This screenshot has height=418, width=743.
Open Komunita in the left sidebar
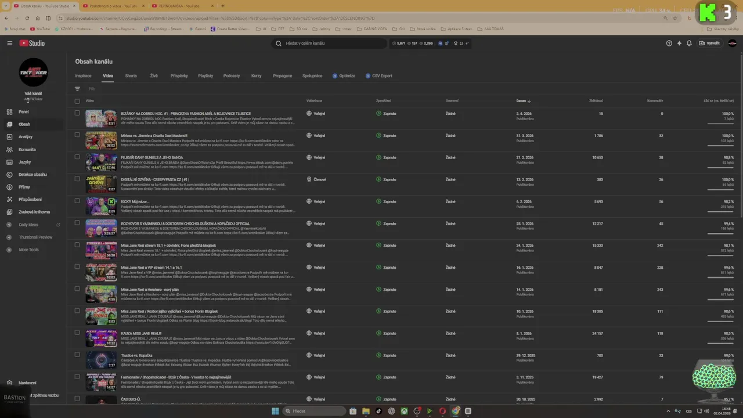27,149
